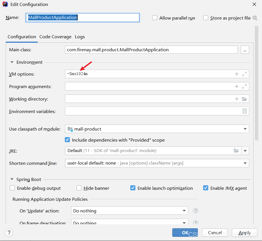This screenshot has width=262, height=241.
Task: Switch to the Logs tab
Action: tap(80, 37)
